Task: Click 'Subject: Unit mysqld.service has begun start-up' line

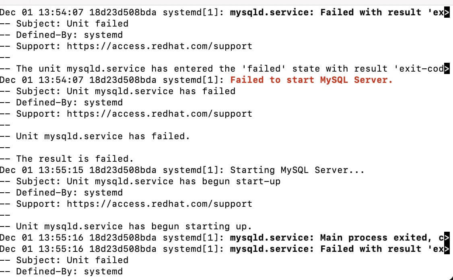Action: 148,181
